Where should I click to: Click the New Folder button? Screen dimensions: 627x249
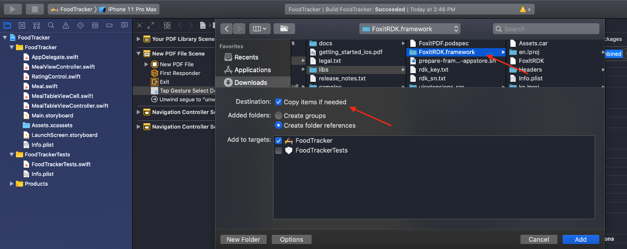(x=244, y=239)
